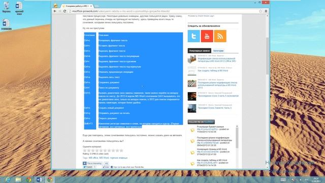This screenshot has height=183, width=325.
Task: Switch to the Популярные записи tab
Action: (x=200, y=51)
